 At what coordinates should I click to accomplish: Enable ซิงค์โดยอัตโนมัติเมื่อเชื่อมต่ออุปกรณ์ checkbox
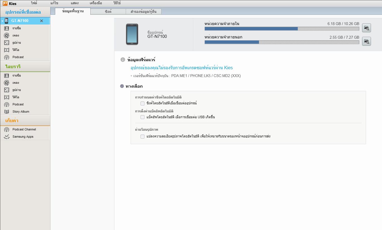(x=142, y=103)
